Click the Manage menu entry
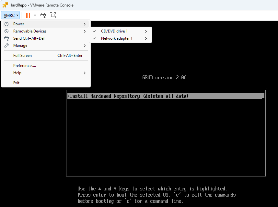 20,45
